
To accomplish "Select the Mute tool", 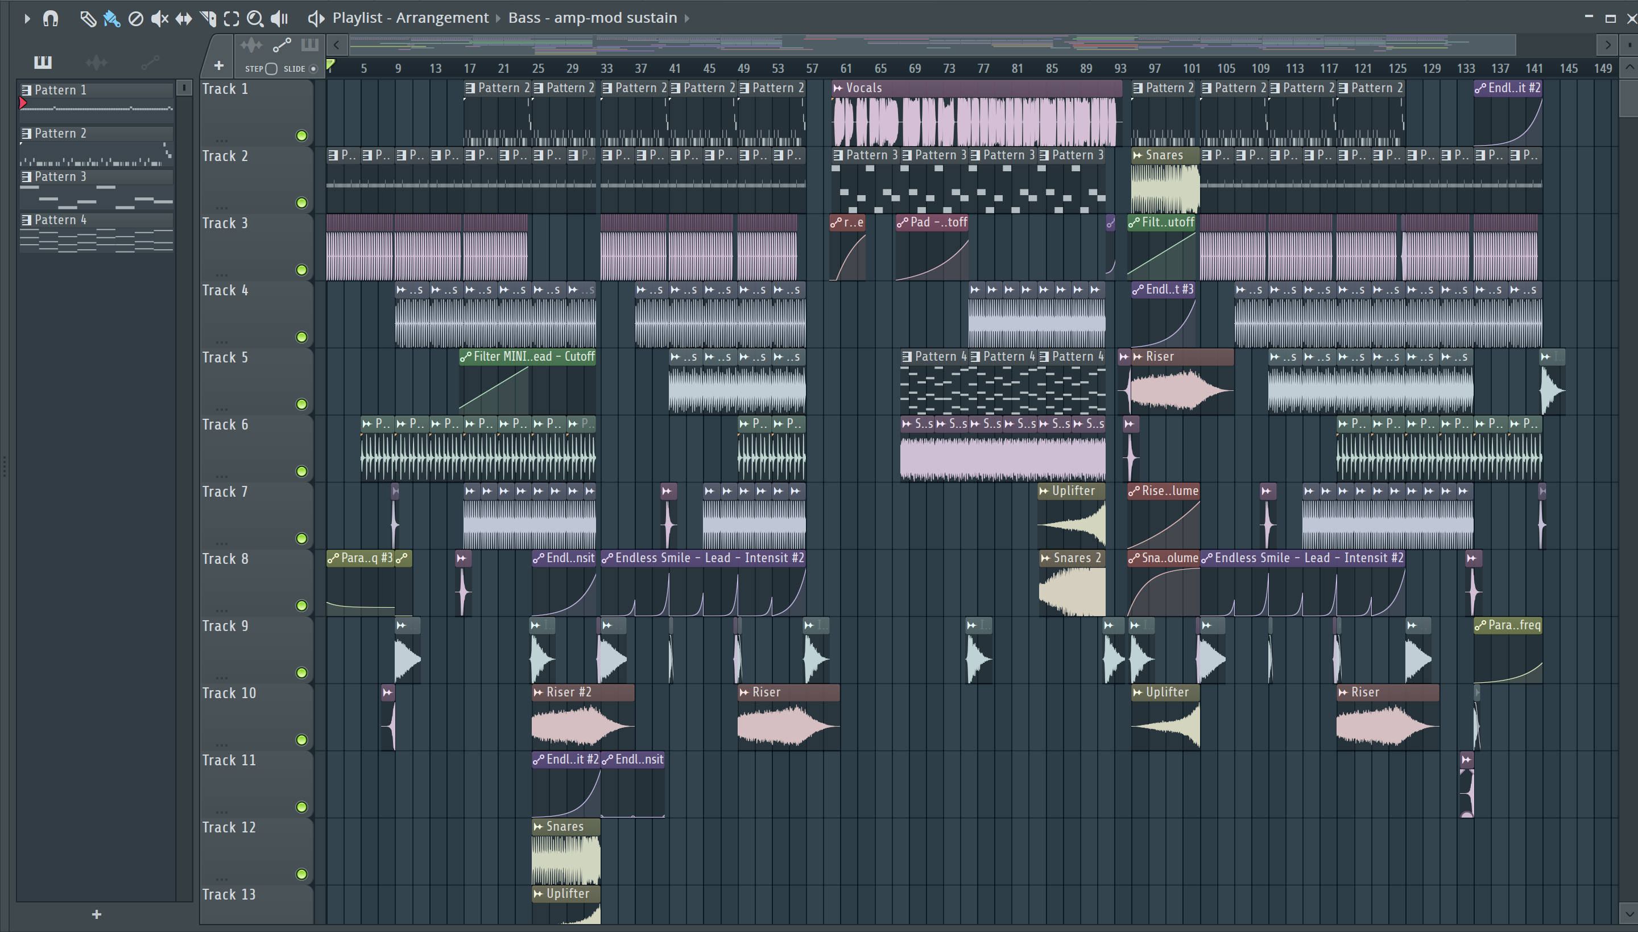I will pos(159,19).
